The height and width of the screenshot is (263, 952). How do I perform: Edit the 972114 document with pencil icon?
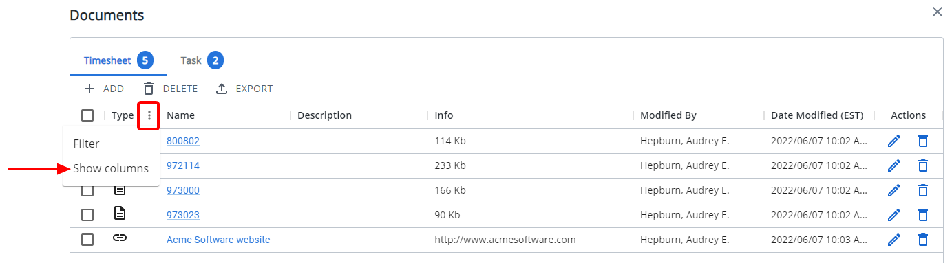click(894, 165)
